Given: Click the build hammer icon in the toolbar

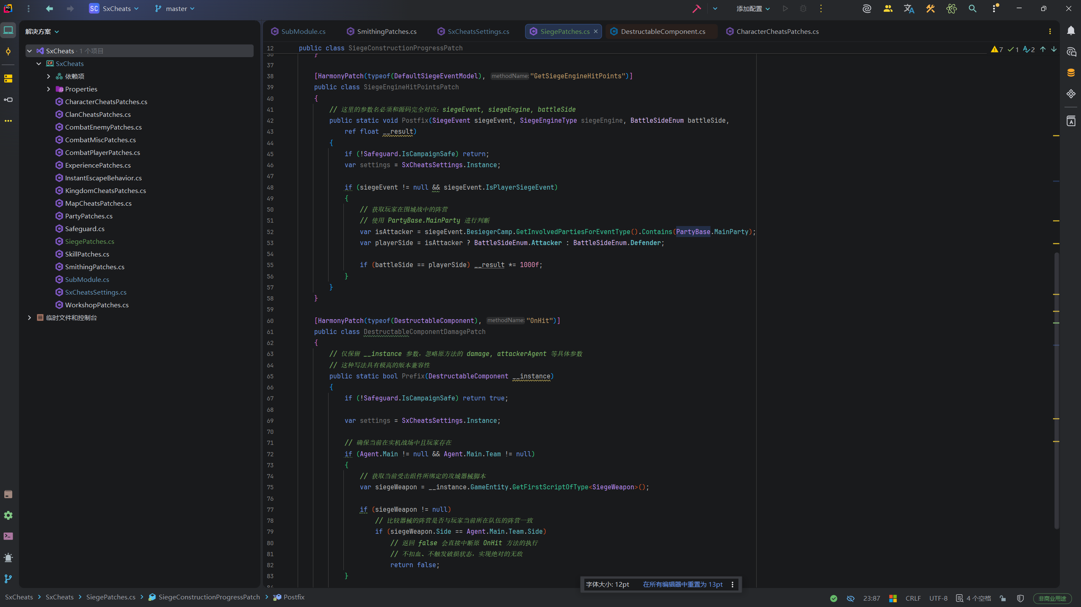Looking at the screenshot, I should tap(697, 8).
